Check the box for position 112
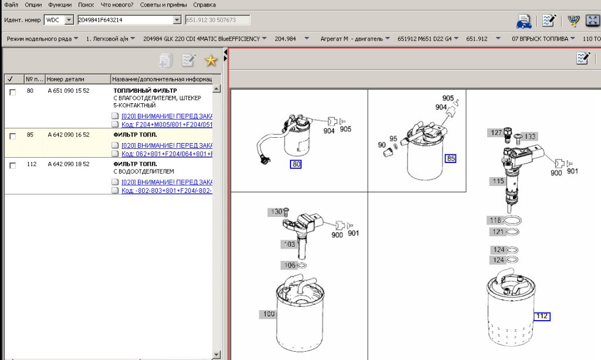This screenshot has height=360, width=601. click(13, 166)
